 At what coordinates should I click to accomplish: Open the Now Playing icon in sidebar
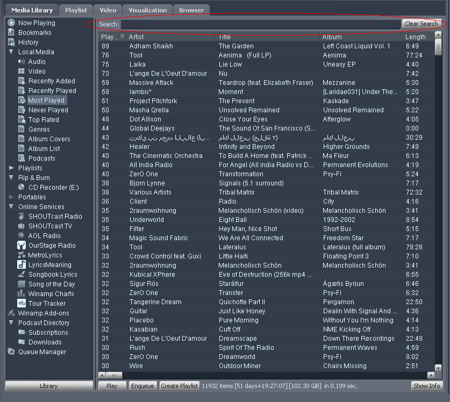(x=11, y=23)
